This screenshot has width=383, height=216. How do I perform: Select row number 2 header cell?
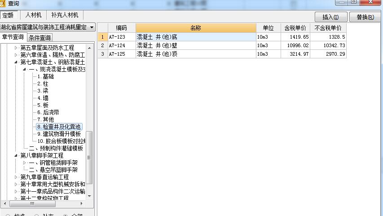(x=102, y=45)
